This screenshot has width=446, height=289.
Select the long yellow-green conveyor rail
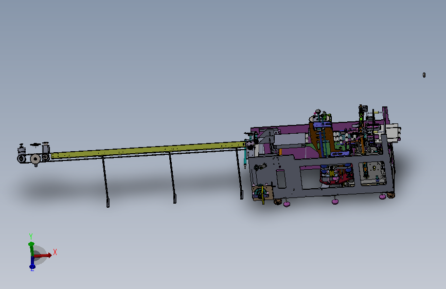[x=148, y=150]
